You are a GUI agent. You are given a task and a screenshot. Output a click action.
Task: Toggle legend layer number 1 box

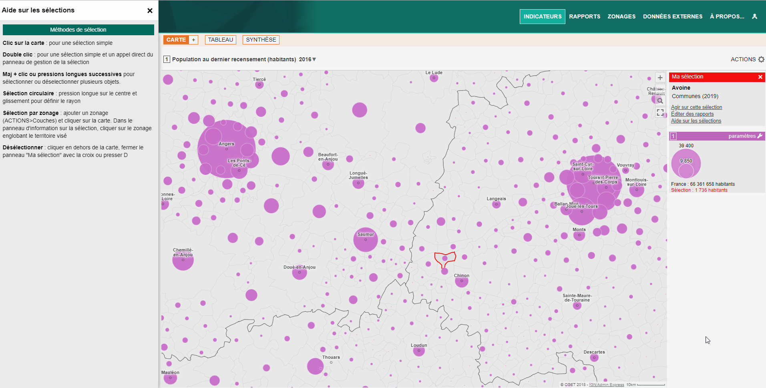[x=674, y=136]
